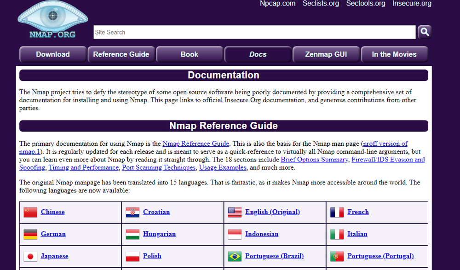Open the Download tab
The height and width of the screenshot is (270, 460).
[53, 54]
